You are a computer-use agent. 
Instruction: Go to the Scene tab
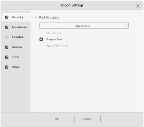15,57
